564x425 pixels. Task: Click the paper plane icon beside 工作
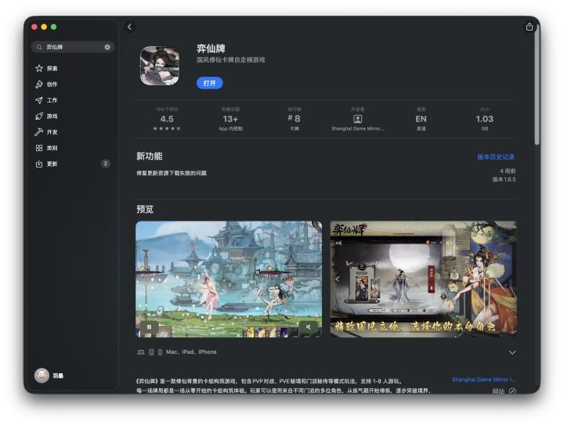click(39, 100)
